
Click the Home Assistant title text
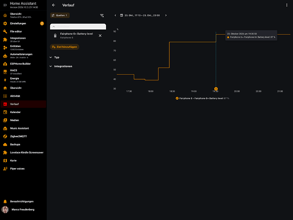coord(23,4)
